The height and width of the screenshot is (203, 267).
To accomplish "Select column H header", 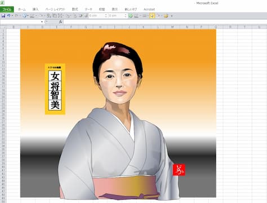I will point(100,27).
